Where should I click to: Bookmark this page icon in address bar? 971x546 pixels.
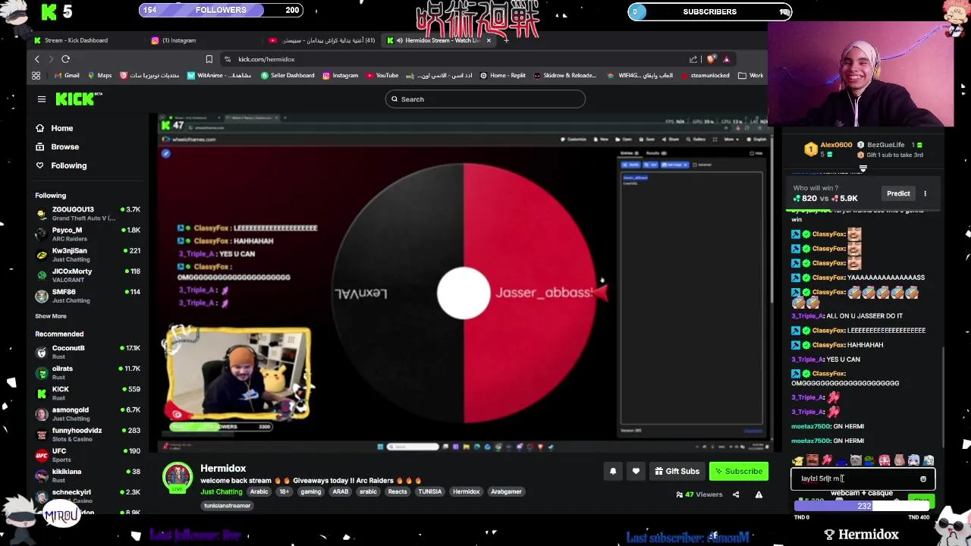coord(209,59)
